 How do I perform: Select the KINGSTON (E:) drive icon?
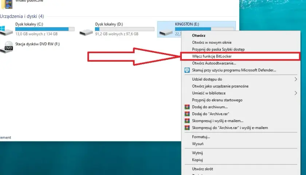166,32
